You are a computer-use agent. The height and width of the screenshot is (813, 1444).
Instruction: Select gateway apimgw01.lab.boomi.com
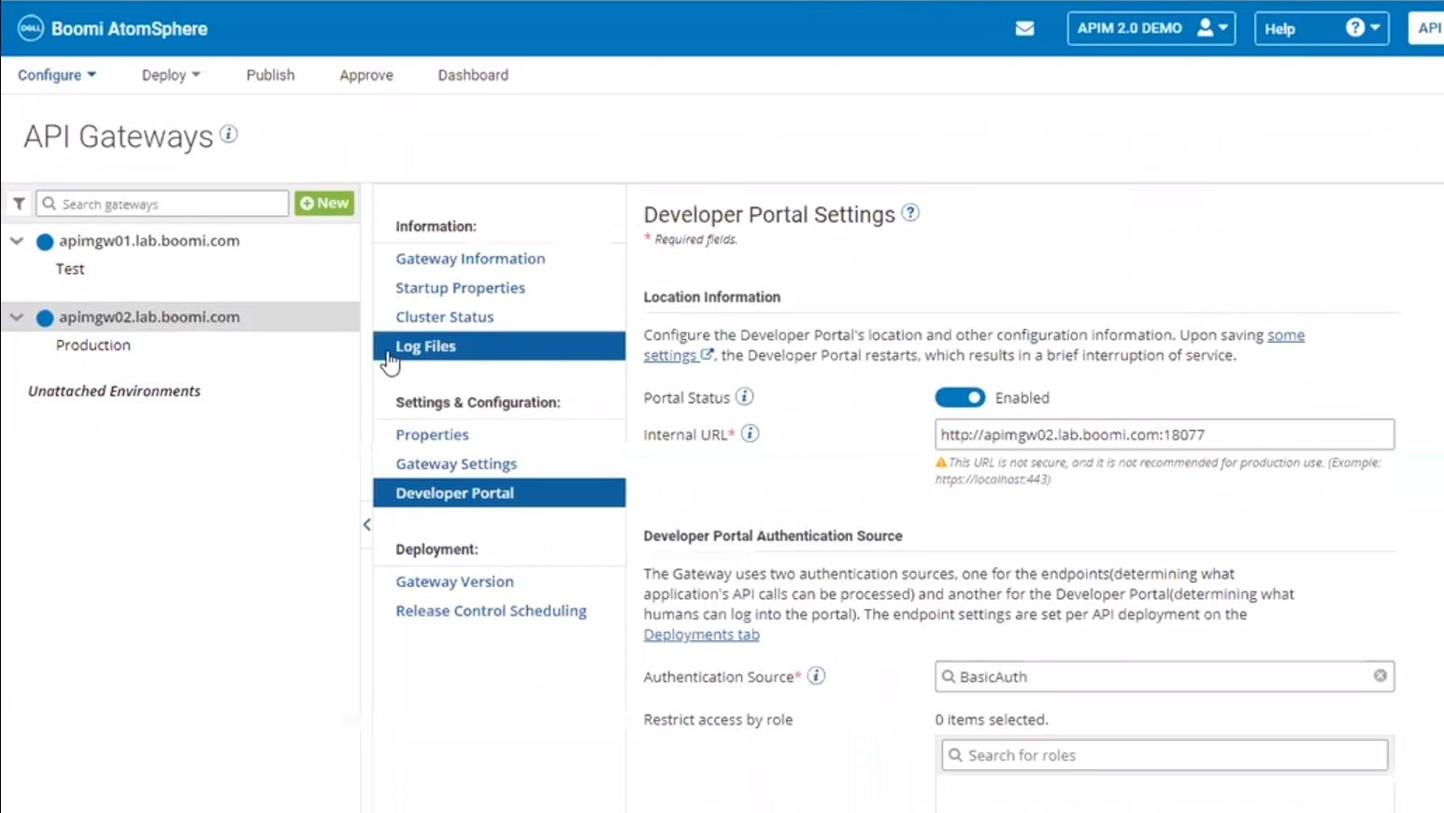pos(150,241)
